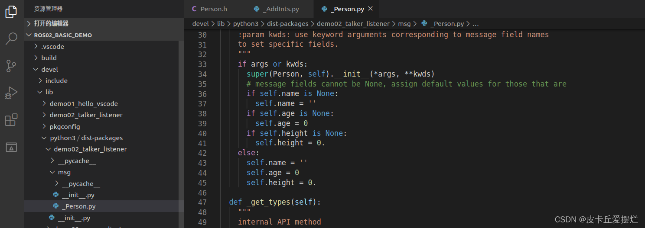The image size is (645, 228).
Task: Click the green comment on line 35
Action: coord(407,84)
